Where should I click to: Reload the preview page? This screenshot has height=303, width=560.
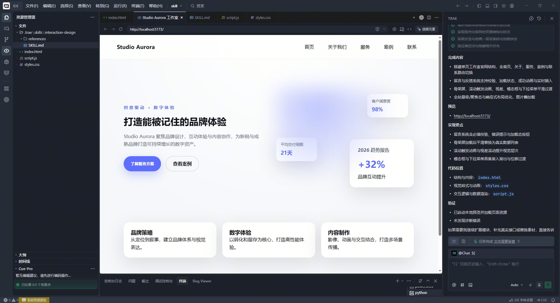click(x=120, y=29)
